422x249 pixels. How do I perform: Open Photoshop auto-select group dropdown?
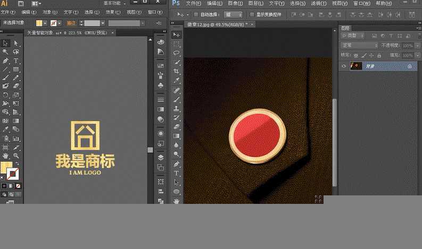pyautogui.click(x=233, y=14)
